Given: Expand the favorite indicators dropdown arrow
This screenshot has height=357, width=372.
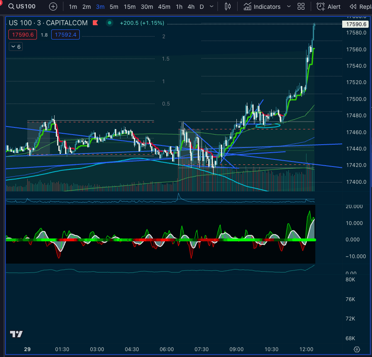Looking at the screenshot, I should (x=288, y=7).
